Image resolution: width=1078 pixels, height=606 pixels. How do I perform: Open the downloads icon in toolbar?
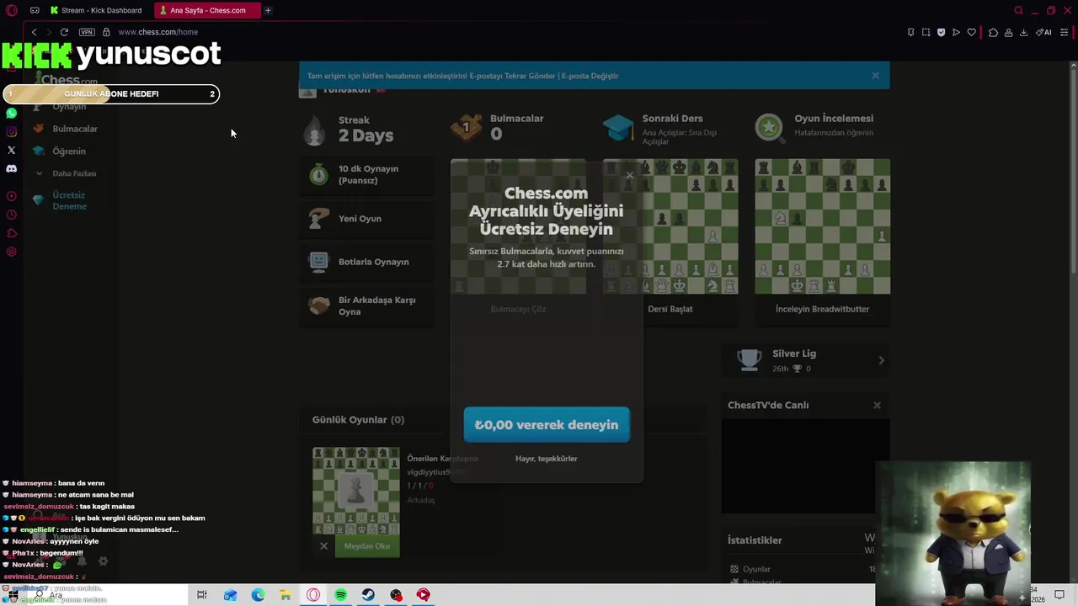pyautogui.click(x=1023, y=32)
